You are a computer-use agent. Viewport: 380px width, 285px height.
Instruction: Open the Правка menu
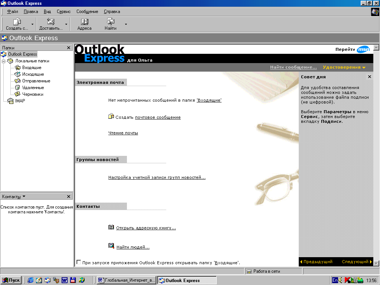click(x=31, y=12)
